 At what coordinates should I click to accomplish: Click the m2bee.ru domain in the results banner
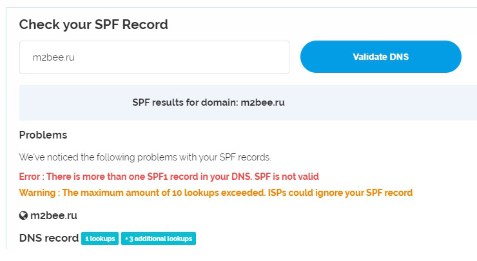click(263, 102)
